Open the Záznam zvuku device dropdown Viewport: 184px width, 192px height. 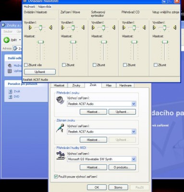click(x=134, y=132)
